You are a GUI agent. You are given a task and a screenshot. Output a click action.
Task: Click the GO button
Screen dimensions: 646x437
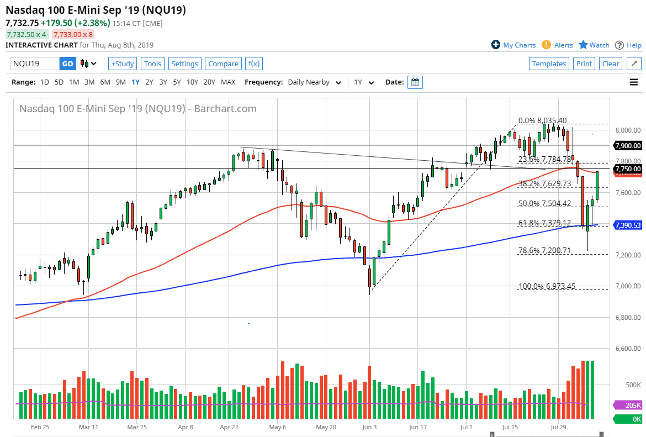[x=67, y=64]
